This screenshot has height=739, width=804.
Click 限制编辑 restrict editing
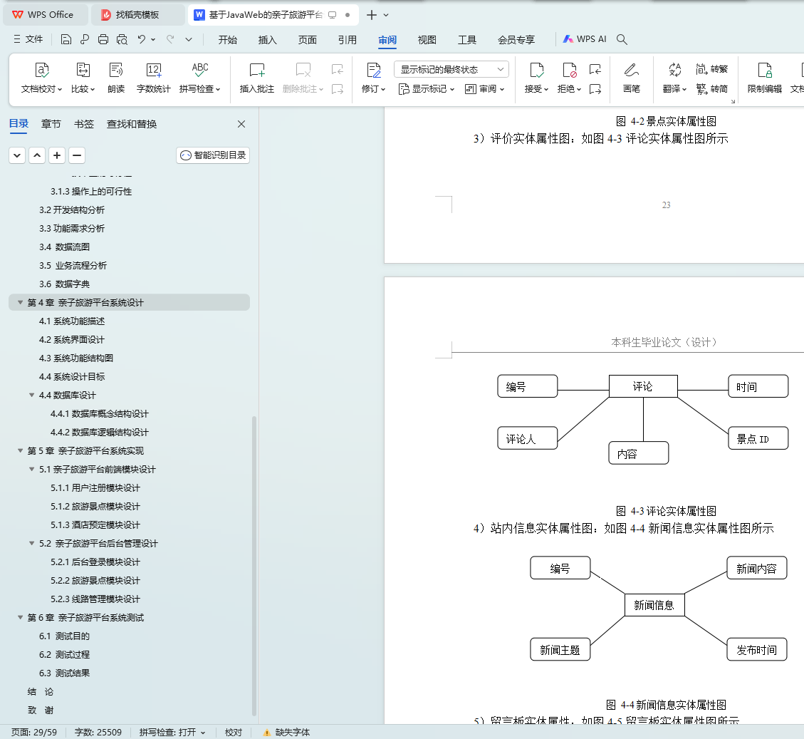(x=765, y=78)
